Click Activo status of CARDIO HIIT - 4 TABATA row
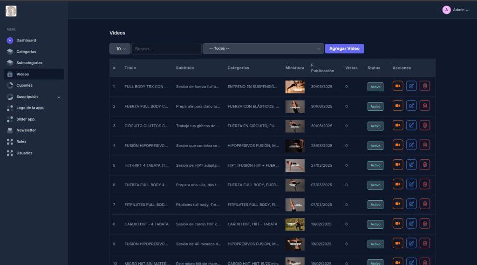This screenshot has width=477, height=265. [x=375, y=224]
